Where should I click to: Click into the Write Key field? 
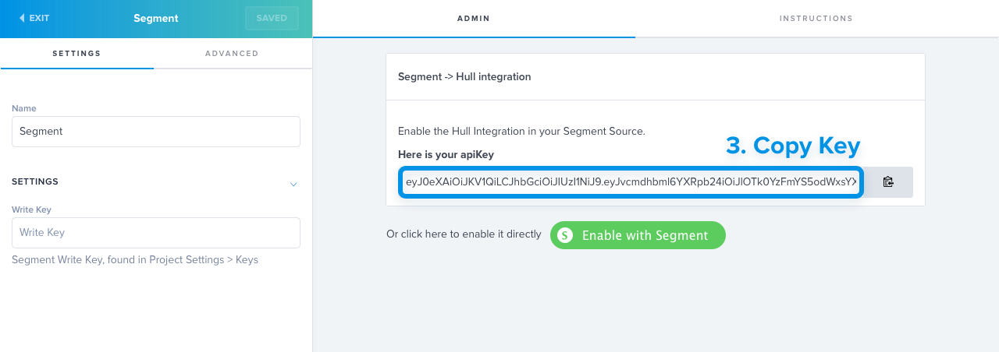tap(156, 233)
